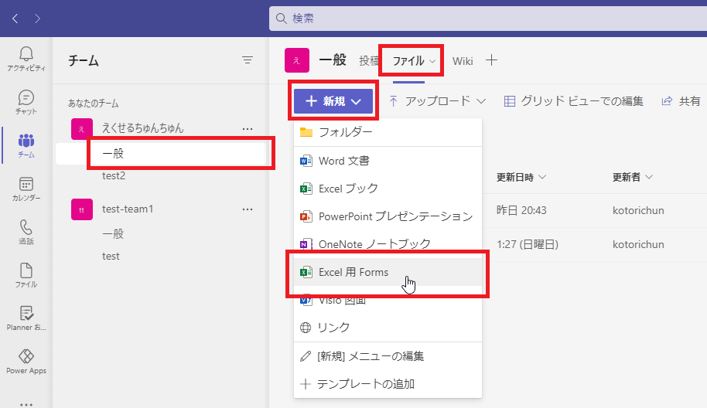Switch to the Wiki tab

click(463, 61)
